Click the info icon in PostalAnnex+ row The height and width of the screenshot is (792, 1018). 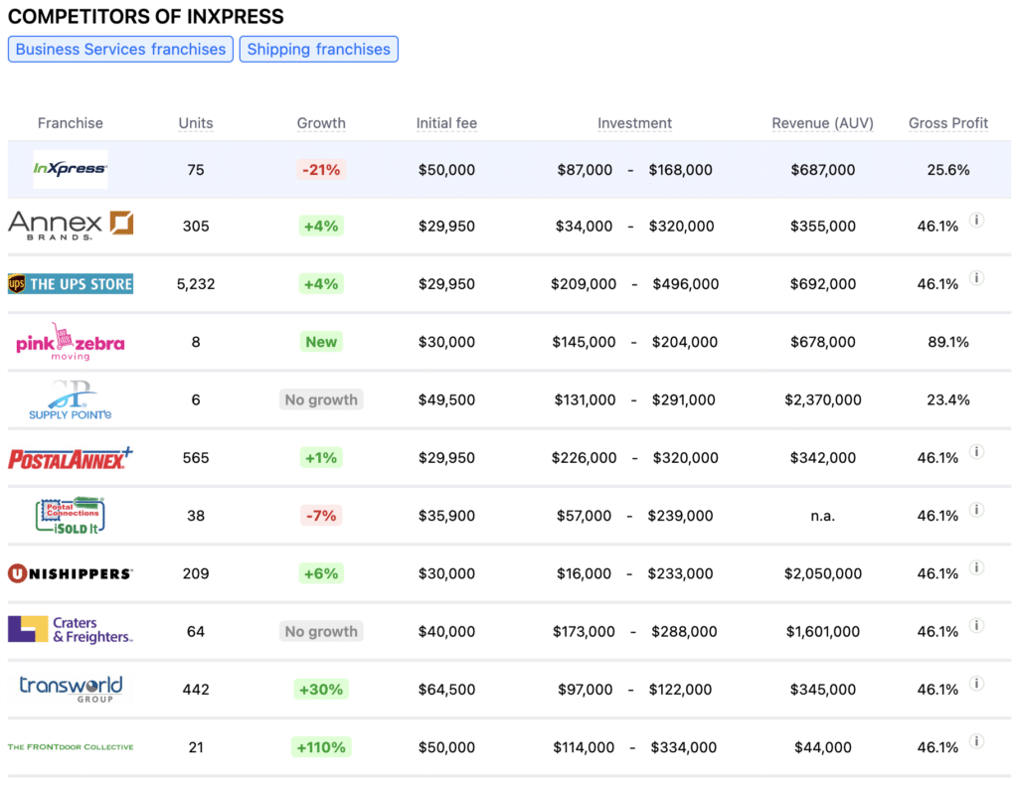click(x=976, y=452)
